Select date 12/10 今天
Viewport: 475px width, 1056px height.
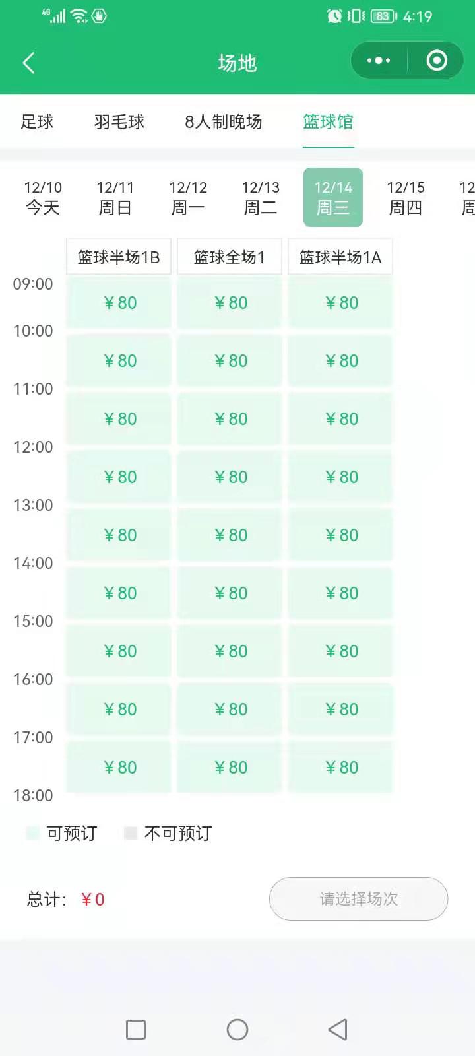(x=43, y=198)
